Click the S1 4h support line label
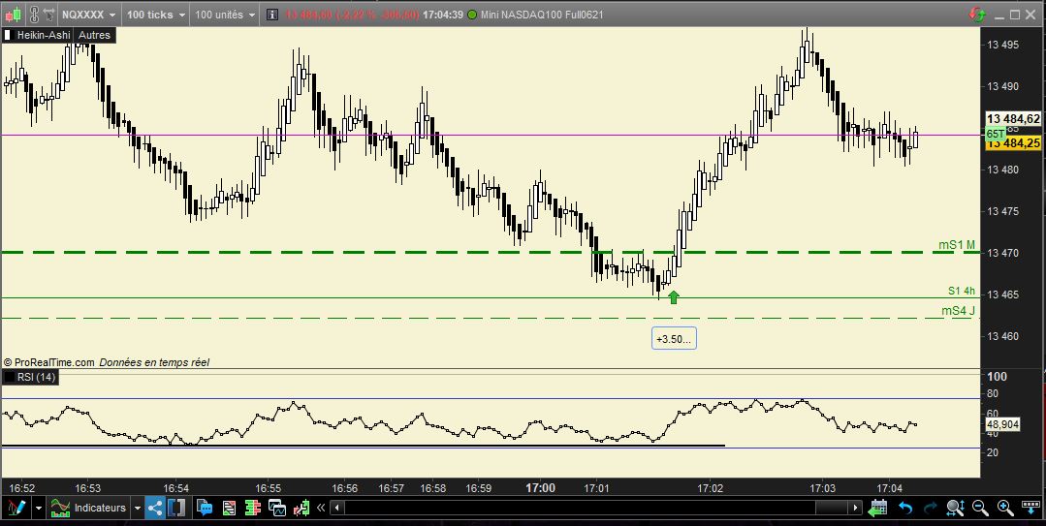The height and width of the screenshot is (526, 1046). [962, 291]
